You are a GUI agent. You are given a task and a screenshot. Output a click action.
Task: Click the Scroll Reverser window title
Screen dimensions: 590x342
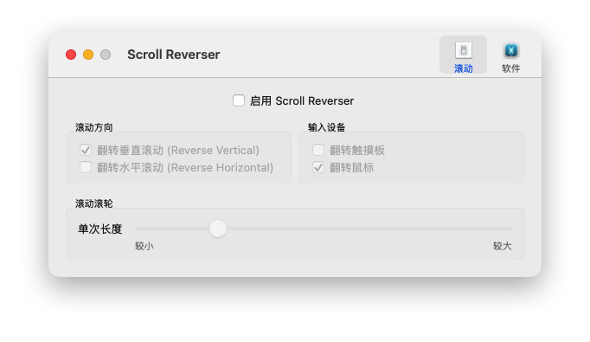point(174,55)
